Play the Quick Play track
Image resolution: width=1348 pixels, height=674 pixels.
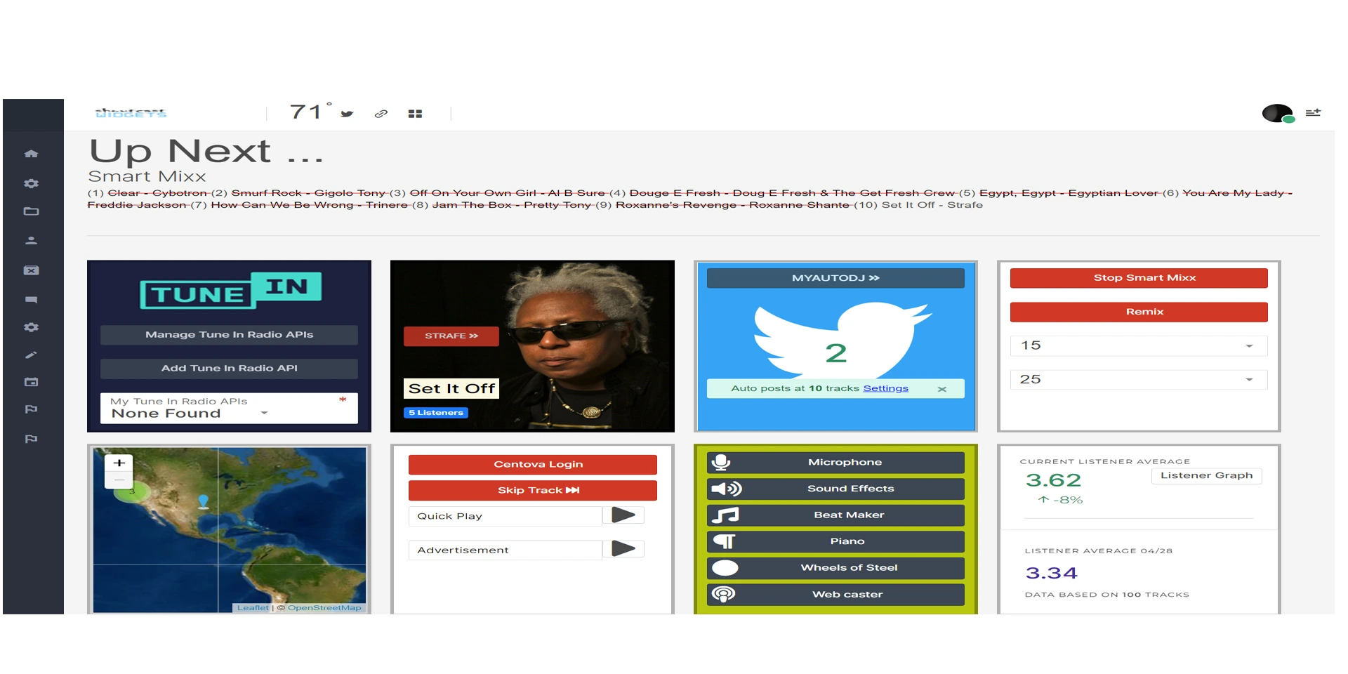(623, 515)
